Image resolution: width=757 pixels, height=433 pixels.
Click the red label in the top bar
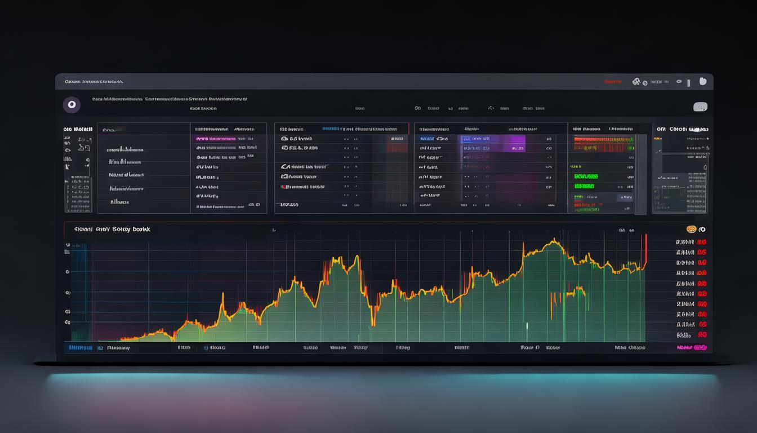click(x=612, y=82)
